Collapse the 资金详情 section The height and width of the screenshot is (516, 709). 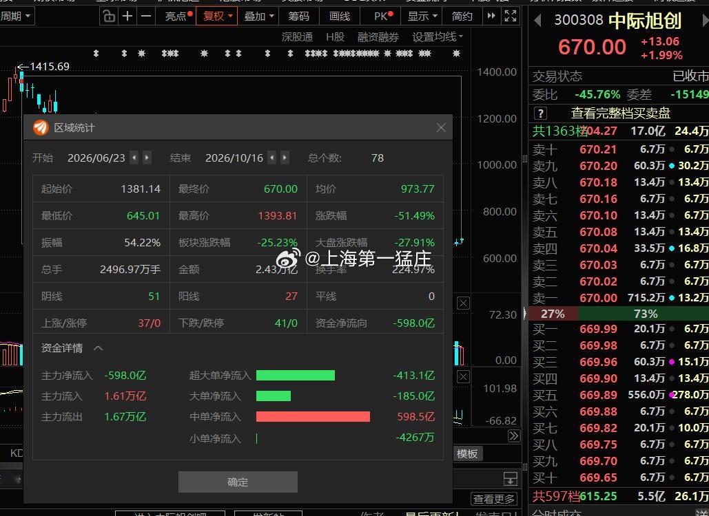[98, 348]
